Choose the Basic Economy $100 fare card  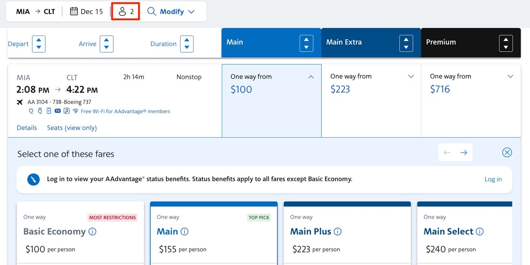point(80,233)
